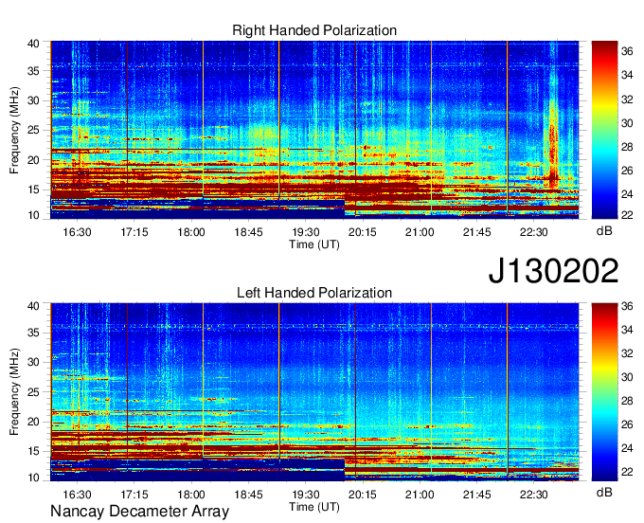Viewport: 644px width, 523px height.
Task: Click the 17:15 time tick of Right Handed plot
Action: click(x=134, y=232)
